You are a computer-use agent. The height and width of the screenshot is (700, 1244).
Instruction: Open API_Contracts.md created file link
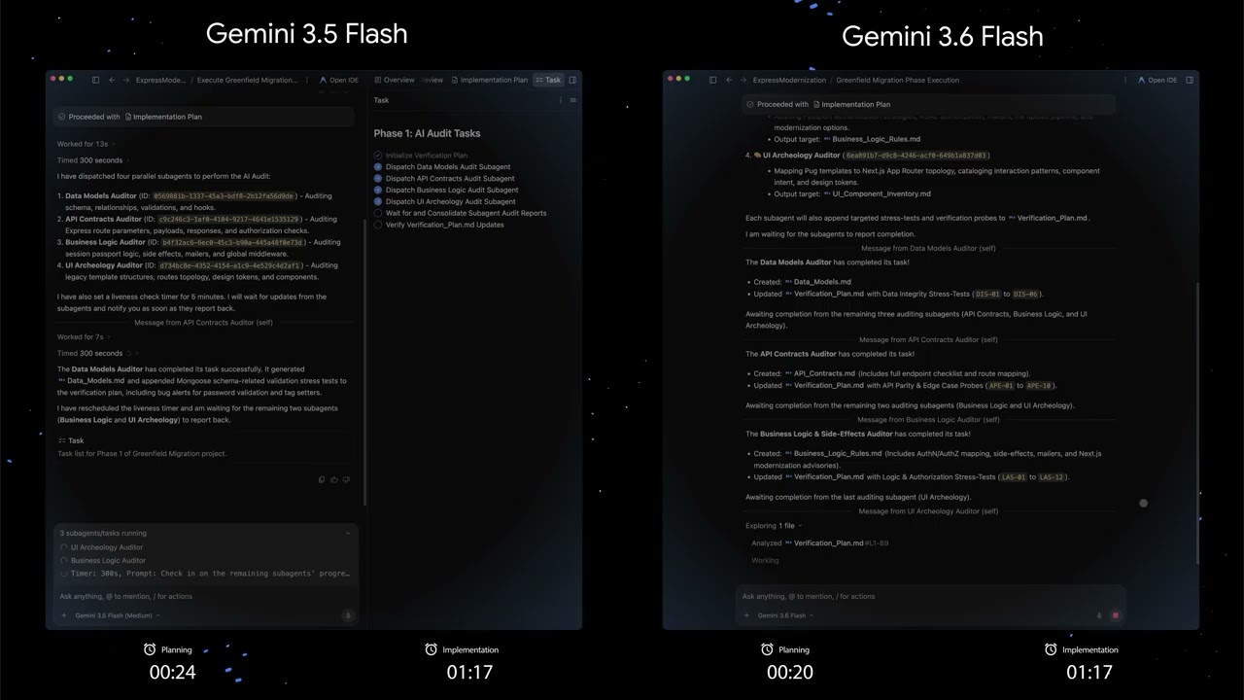tap(819, 373)
